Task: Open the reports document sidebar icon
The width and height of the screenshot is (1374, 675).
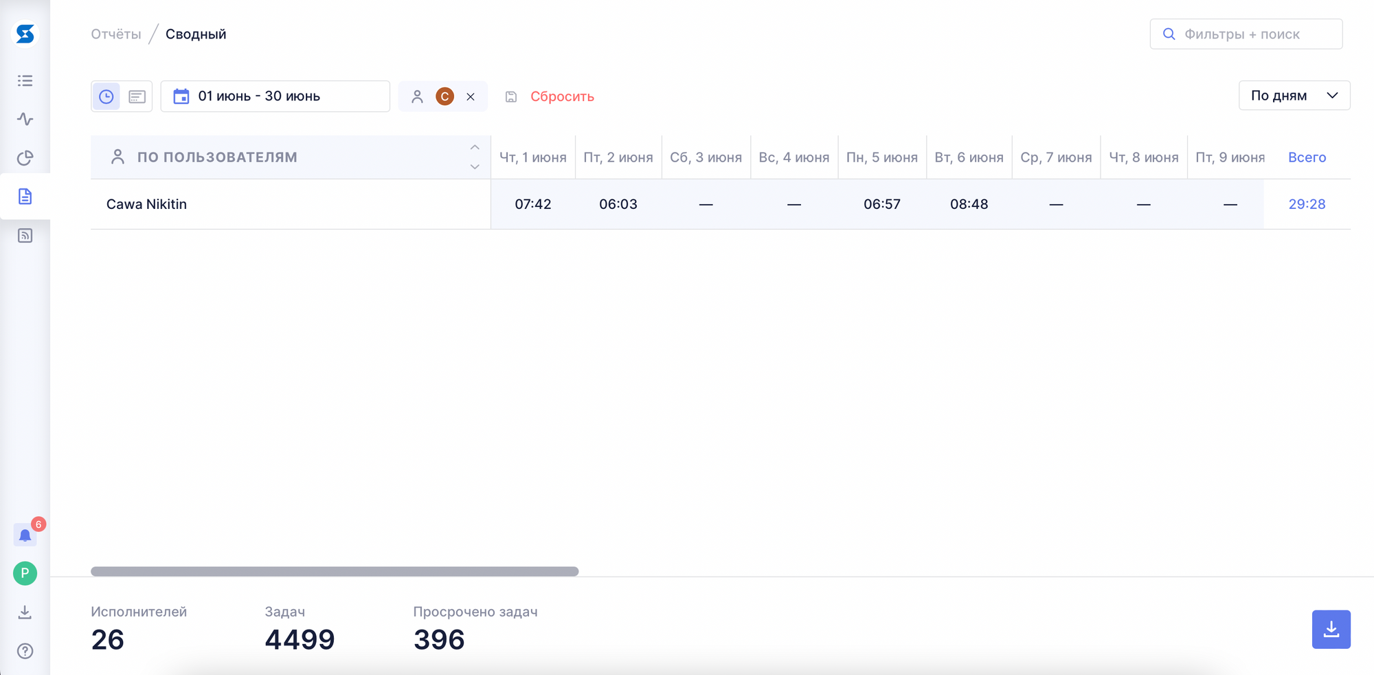Action: tap(25, 197)
